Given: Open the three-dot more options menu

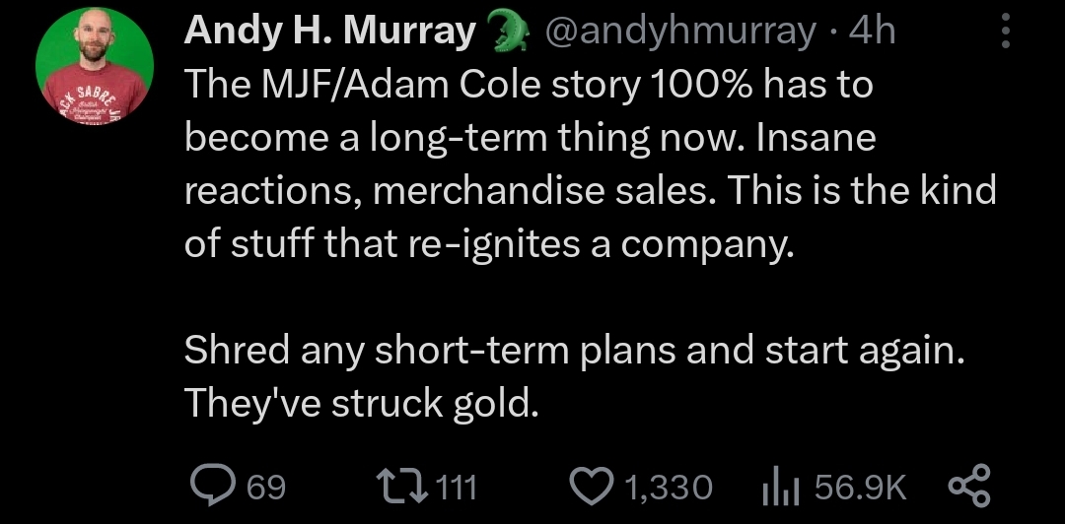Looking at the screenshot, I should point(1006,32).
